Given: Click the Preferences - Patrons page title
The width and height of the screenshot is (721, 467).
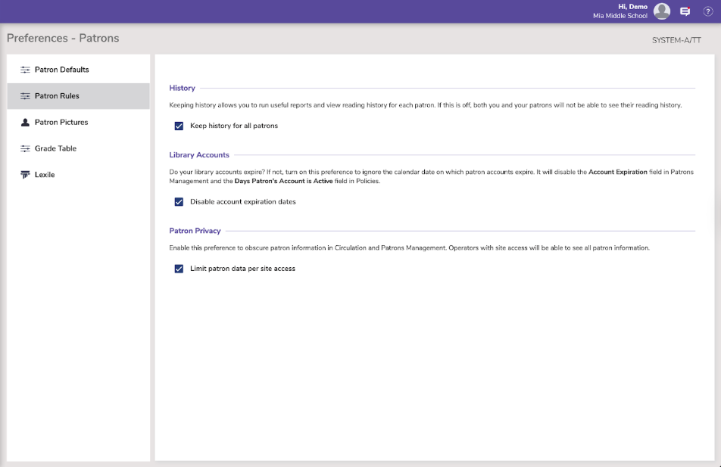Looking at the screenshot, I should (63, 38).
